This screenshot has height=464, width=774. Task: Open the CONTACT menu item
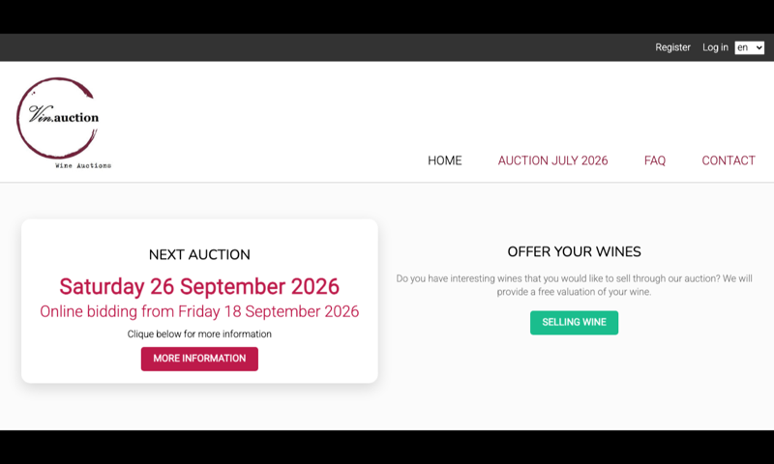pyautogui.click(x=729, y=160)
